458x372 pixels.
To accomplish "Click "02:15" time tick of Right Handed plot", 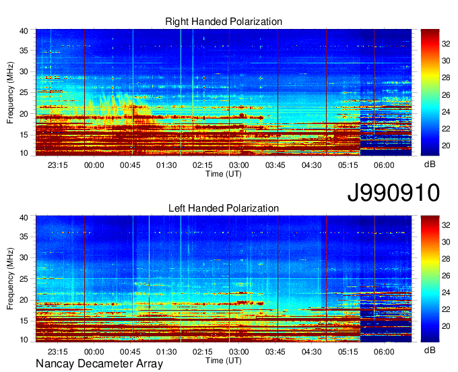I will [203, 165].
